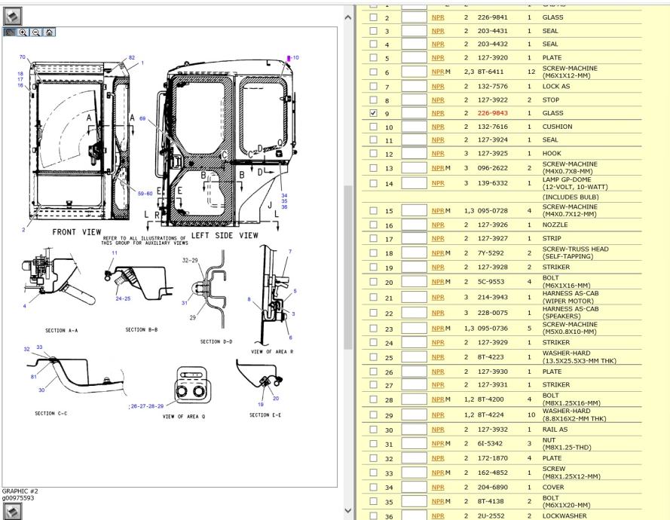
Task: Click part number 139-6332
Action: click(492, 183)
